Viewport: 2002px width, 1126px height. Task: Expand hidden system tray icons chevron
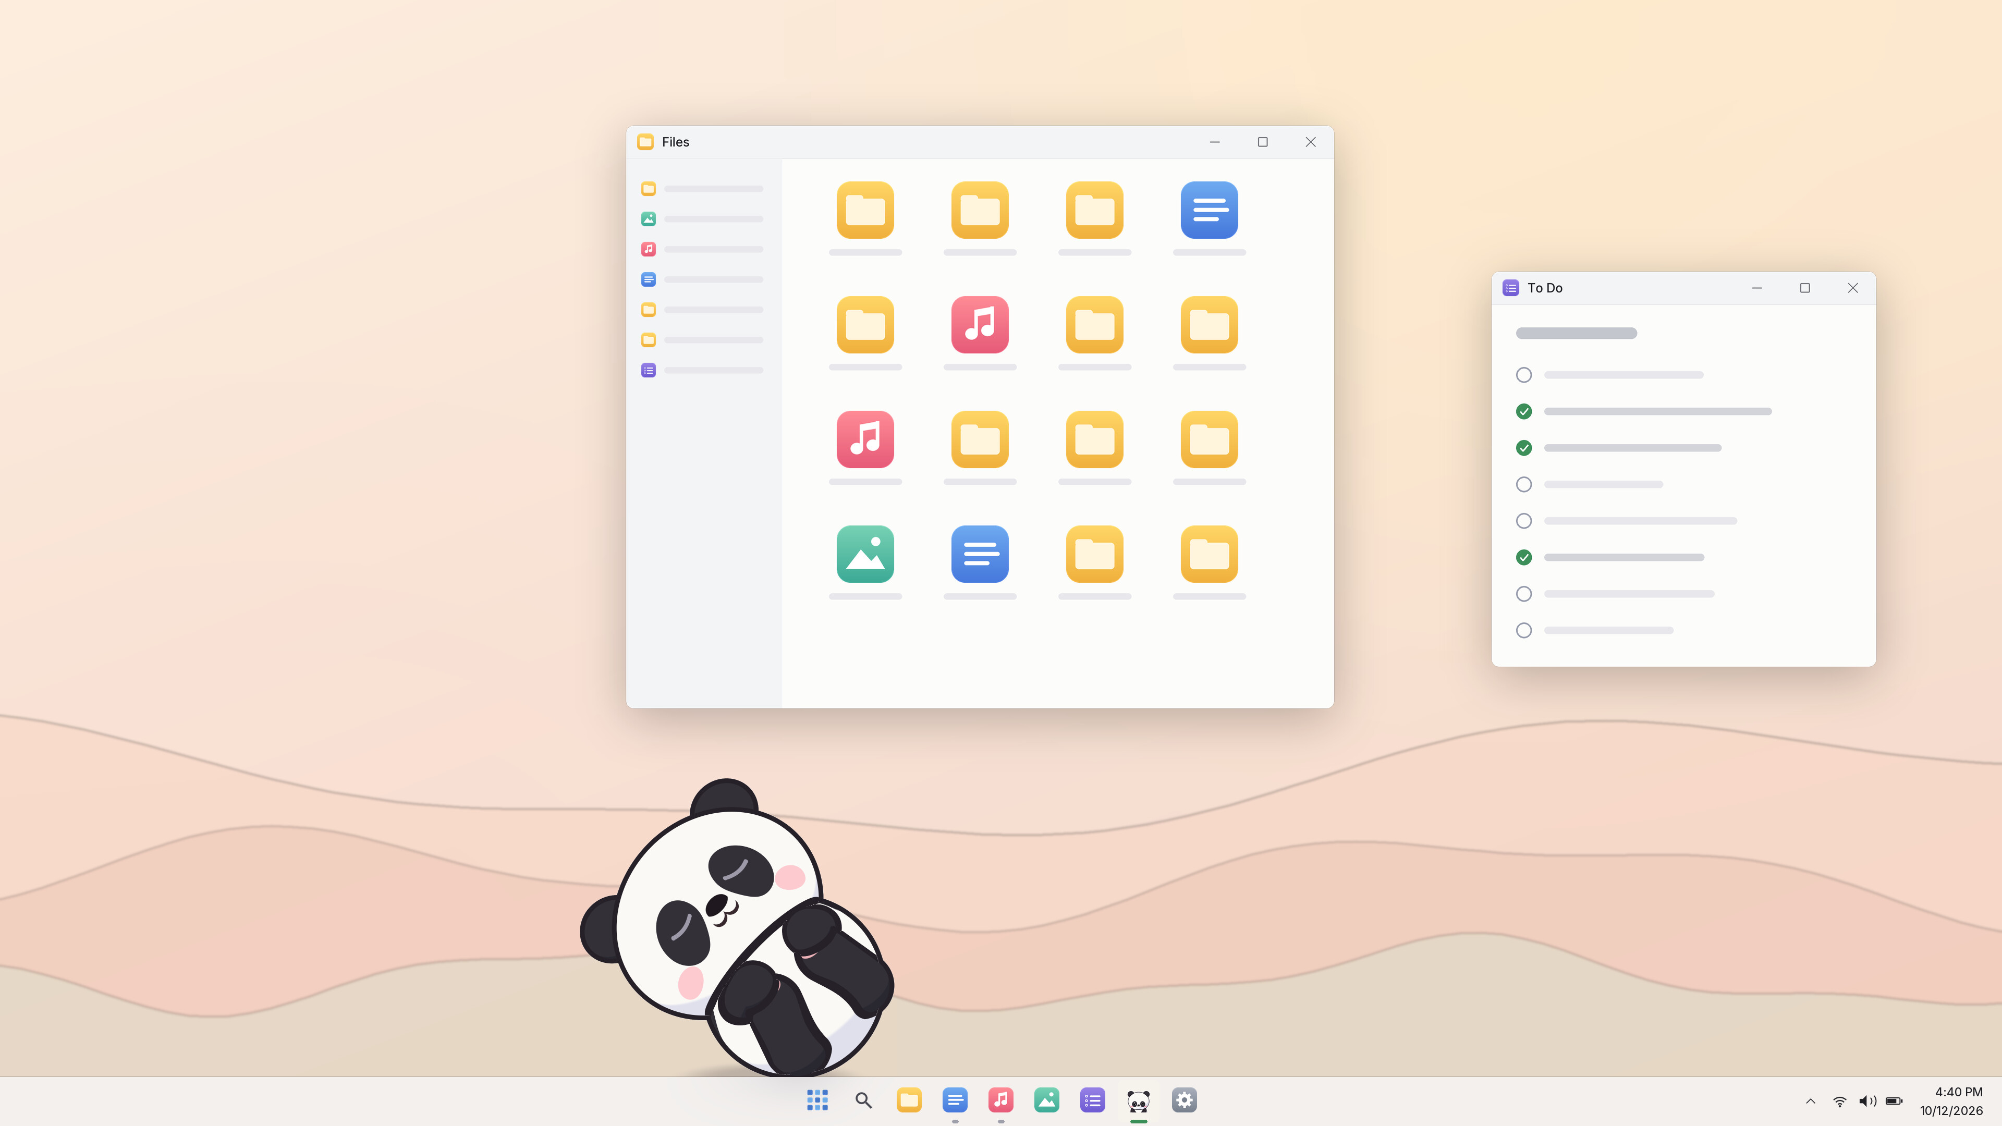(1811, 1101)
